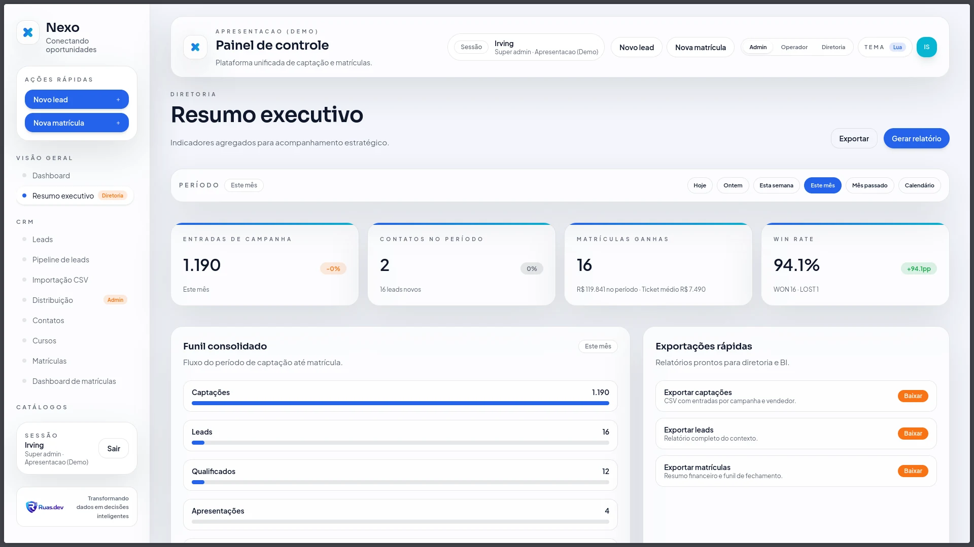Click Este mês chip in Funil consolidado

[598, 346]
